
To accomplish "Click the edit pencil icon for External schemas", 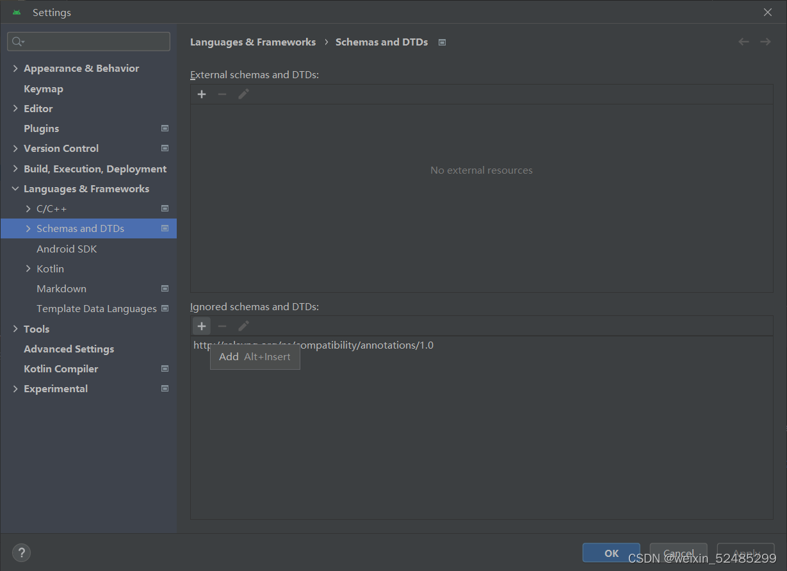I will tap(243, 94).
